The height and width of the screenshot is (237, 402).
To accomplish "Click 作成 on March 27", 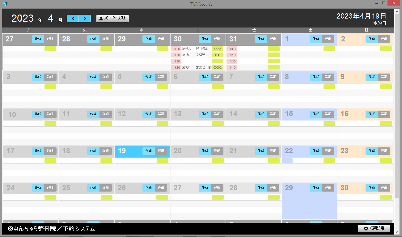I will coord(38,39).
